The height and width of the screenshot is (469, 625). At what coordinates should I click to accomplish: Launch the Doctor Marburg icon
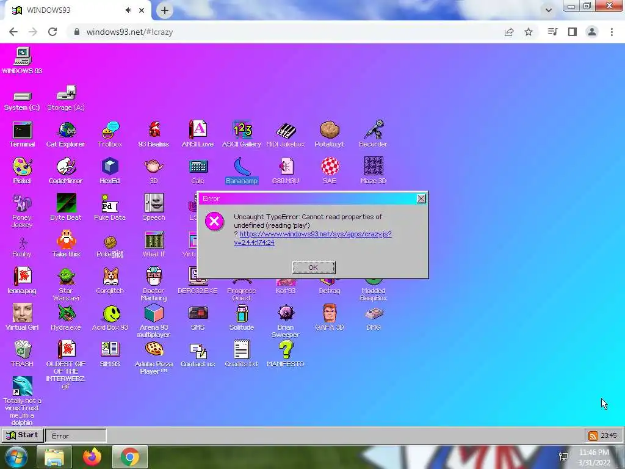[154, 276]
